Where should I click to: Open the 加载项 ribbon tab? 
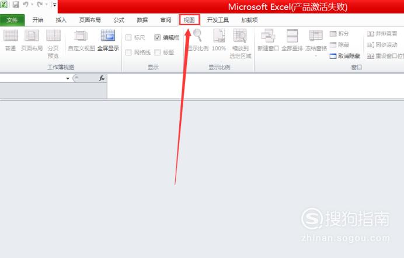coord(249,20)
